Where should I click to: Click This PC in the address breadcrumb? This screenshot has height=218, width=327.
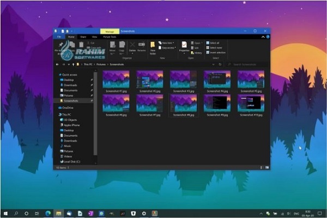[x=88, y=64]
